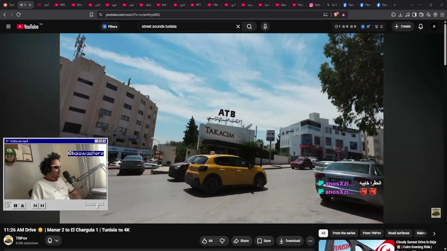The height and width of the screenshot is (251, 447).
Task: Skip to previous track in Webcam player
Action: coord(35,206)
